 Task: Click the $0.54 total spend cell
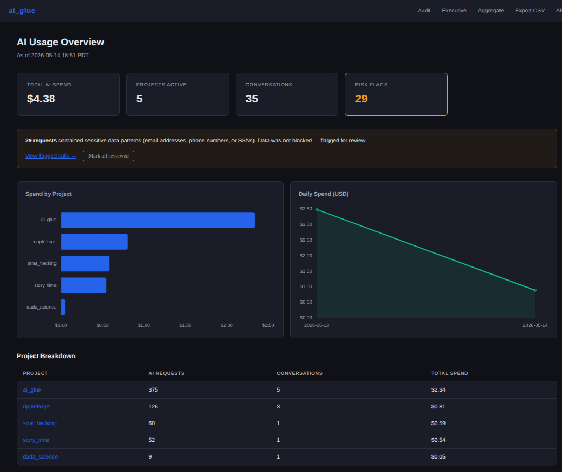(x=438, y=440)
